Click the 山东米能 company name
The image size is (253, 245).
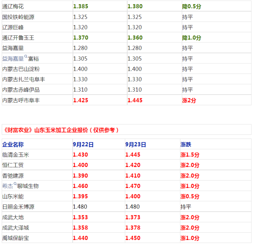[x=13, y=197]
